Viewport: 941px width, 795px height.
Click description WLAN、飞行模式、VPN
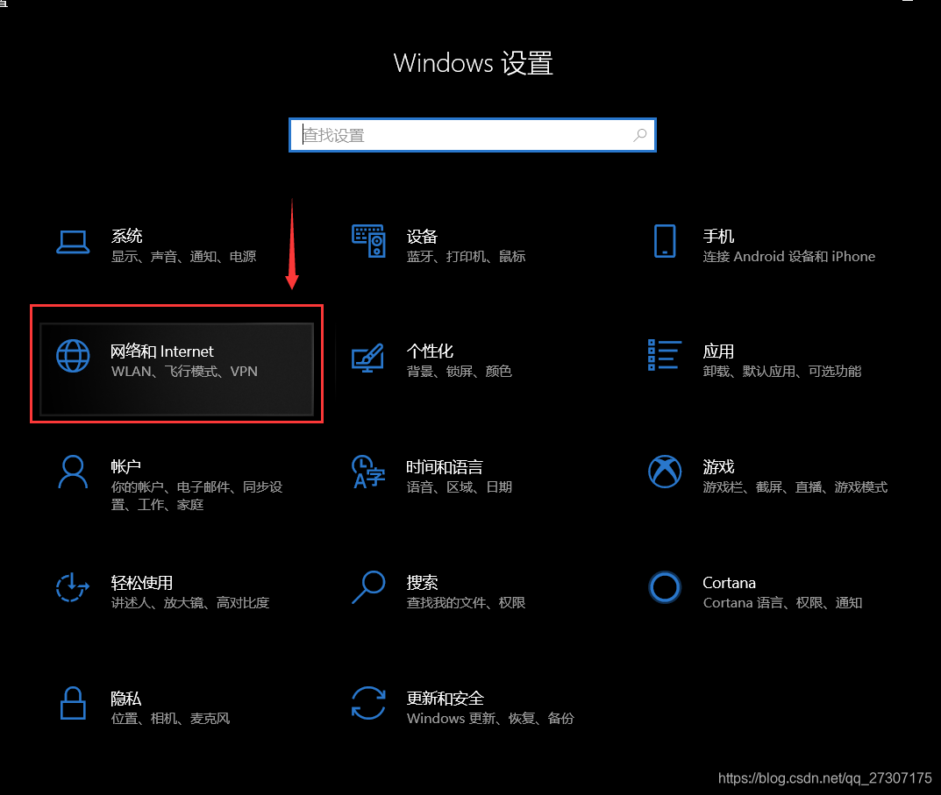click(184, 372)
